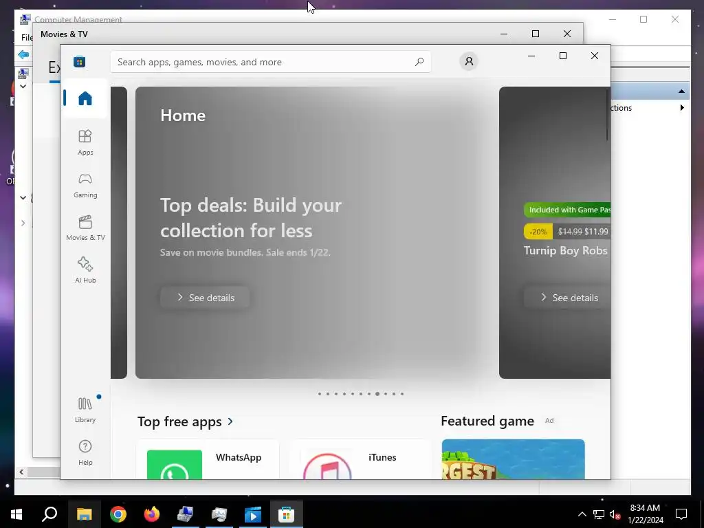Open Help in the Store sidebar
Viewport: 704px width, 528px height.
click(x=85, y=452)
